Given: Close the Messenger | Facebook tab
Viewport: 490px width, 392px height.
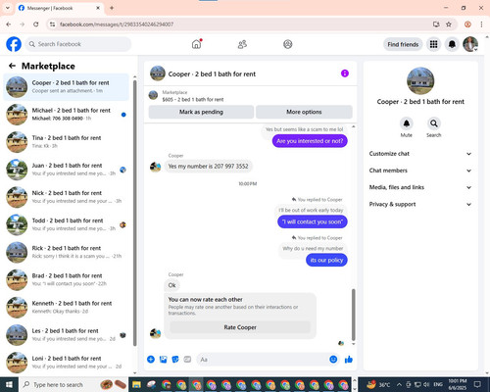Looking at the screenshot, I should pos(98,8).
